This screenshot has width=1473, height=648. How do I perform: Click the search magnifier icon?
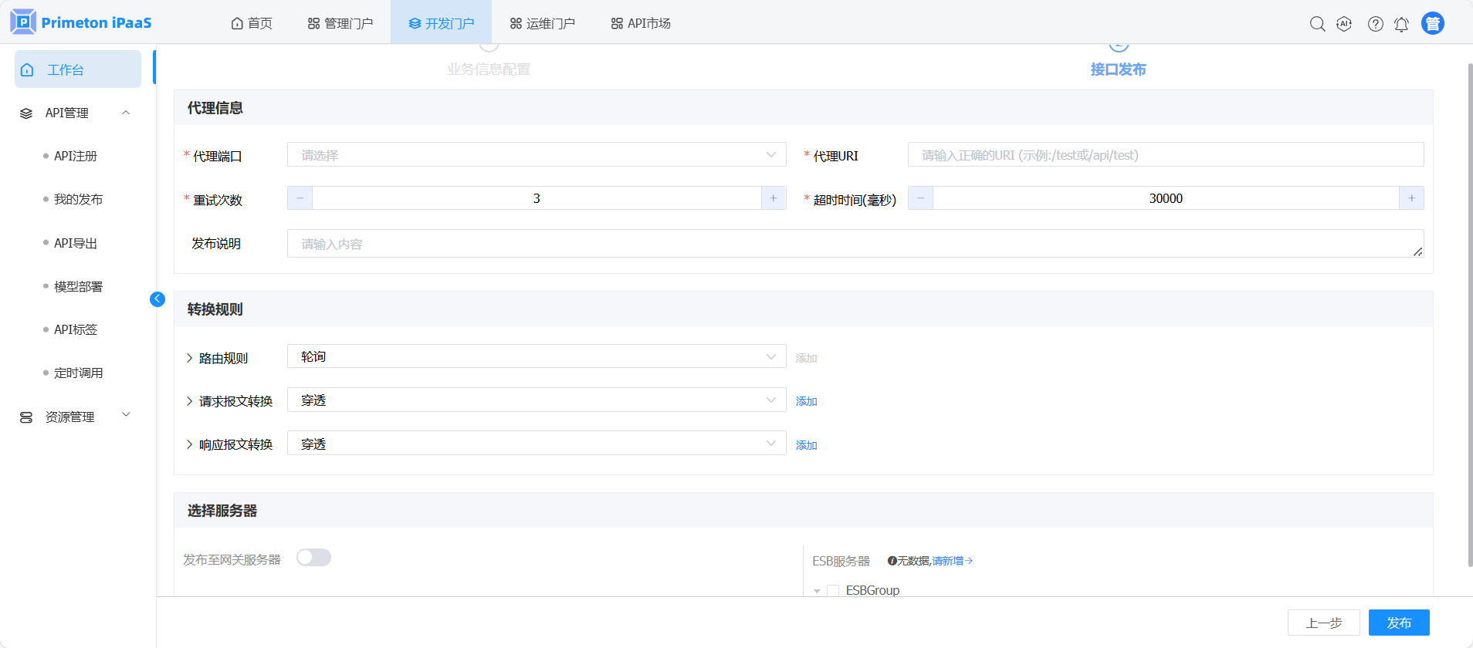[x=1317, y=24]
